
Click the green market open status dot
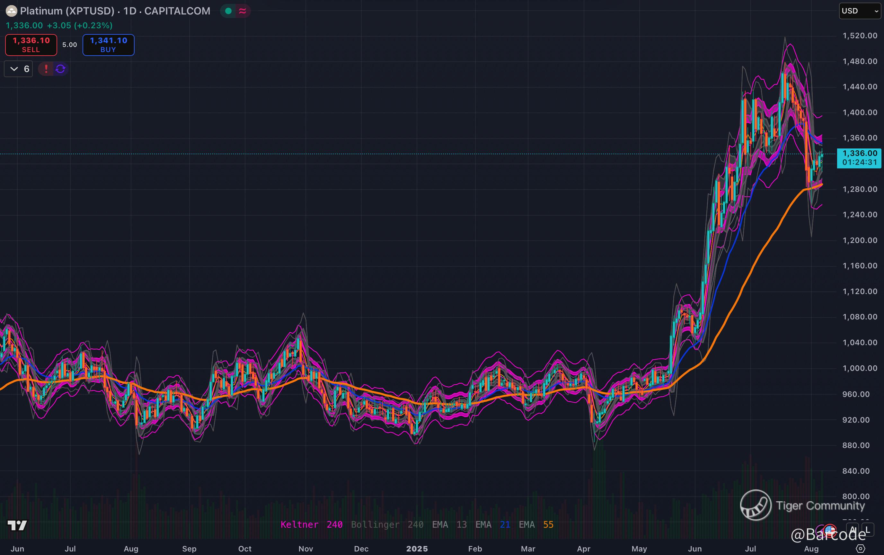pyautogui.click(x=228, y=11)
